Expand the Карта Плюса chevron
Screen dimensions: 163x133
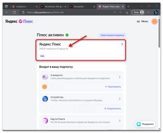120,121
